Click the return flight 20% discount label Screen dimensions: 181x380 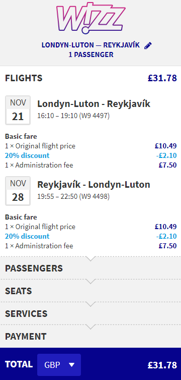point(27,236)
